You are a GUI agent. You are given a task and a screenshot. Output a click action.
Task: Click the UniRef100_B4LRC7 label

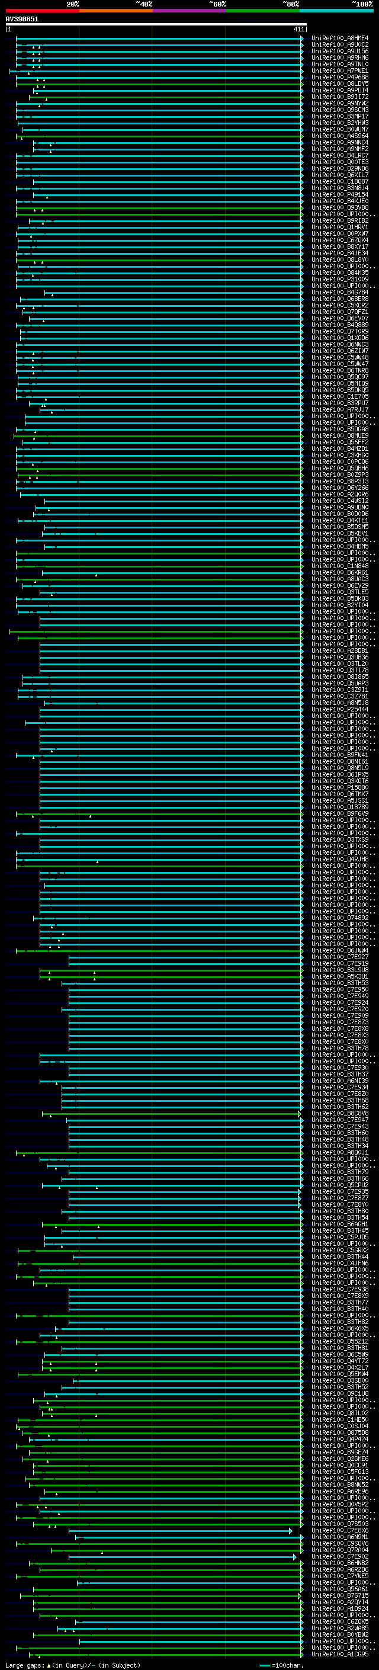click(339, 156)
